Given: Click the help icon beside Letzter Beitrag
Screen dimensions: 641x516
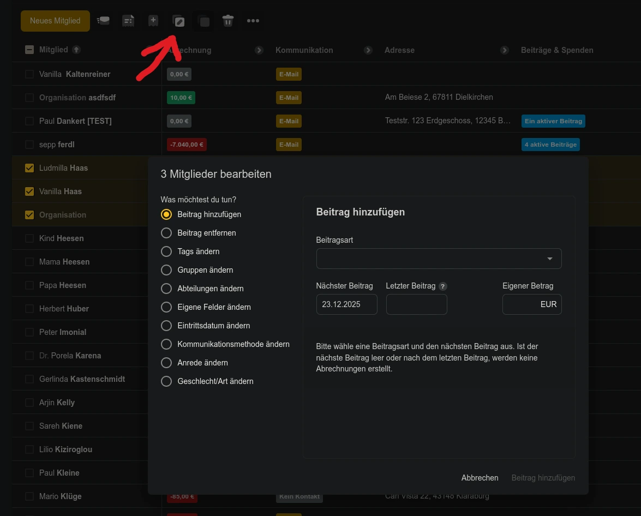Looking at the screenshot, I should coord(443,286).
